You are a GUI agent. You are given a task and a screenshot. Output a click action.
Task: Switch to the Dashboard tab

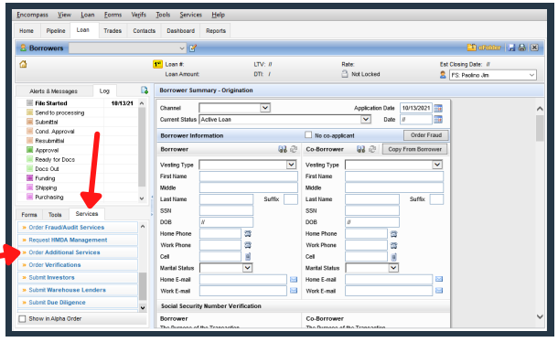click(181, 30)
